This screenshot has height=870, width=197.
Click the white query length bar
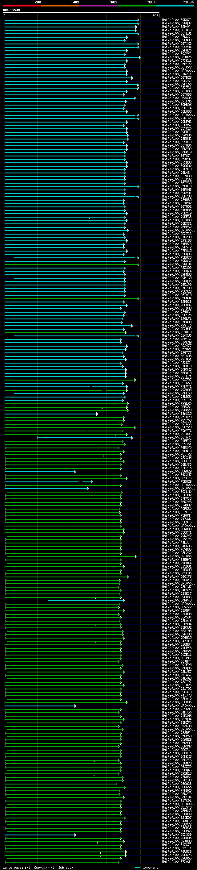81,12
